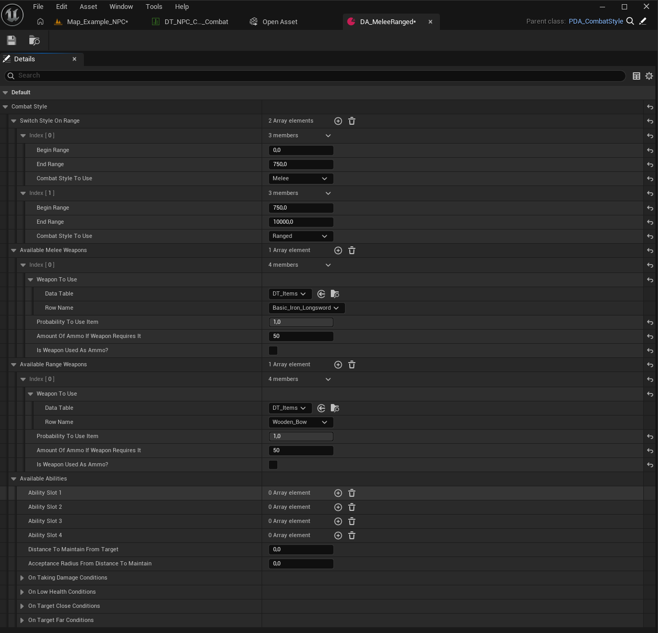
Task: Enable Is Weapon Used As Ammo for melee weapon
Action: pyautogui.click(x=273, y=351)
